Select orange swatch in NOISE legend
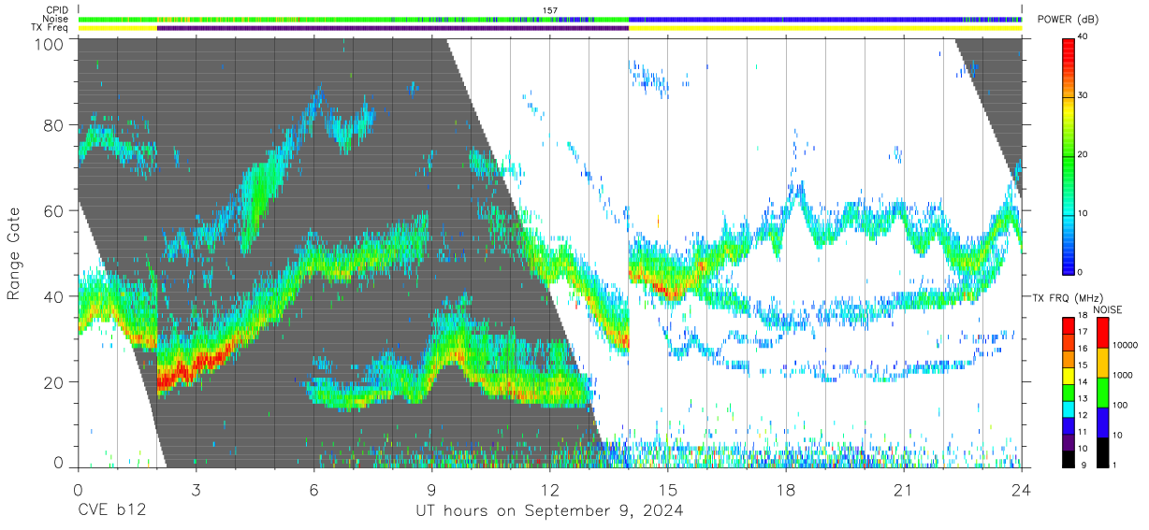1149x530 pixels. coord(1103,363)
